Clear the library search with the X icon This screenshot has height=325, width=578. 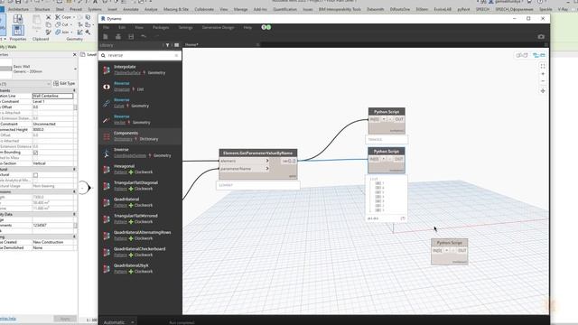tap(176, 55)
